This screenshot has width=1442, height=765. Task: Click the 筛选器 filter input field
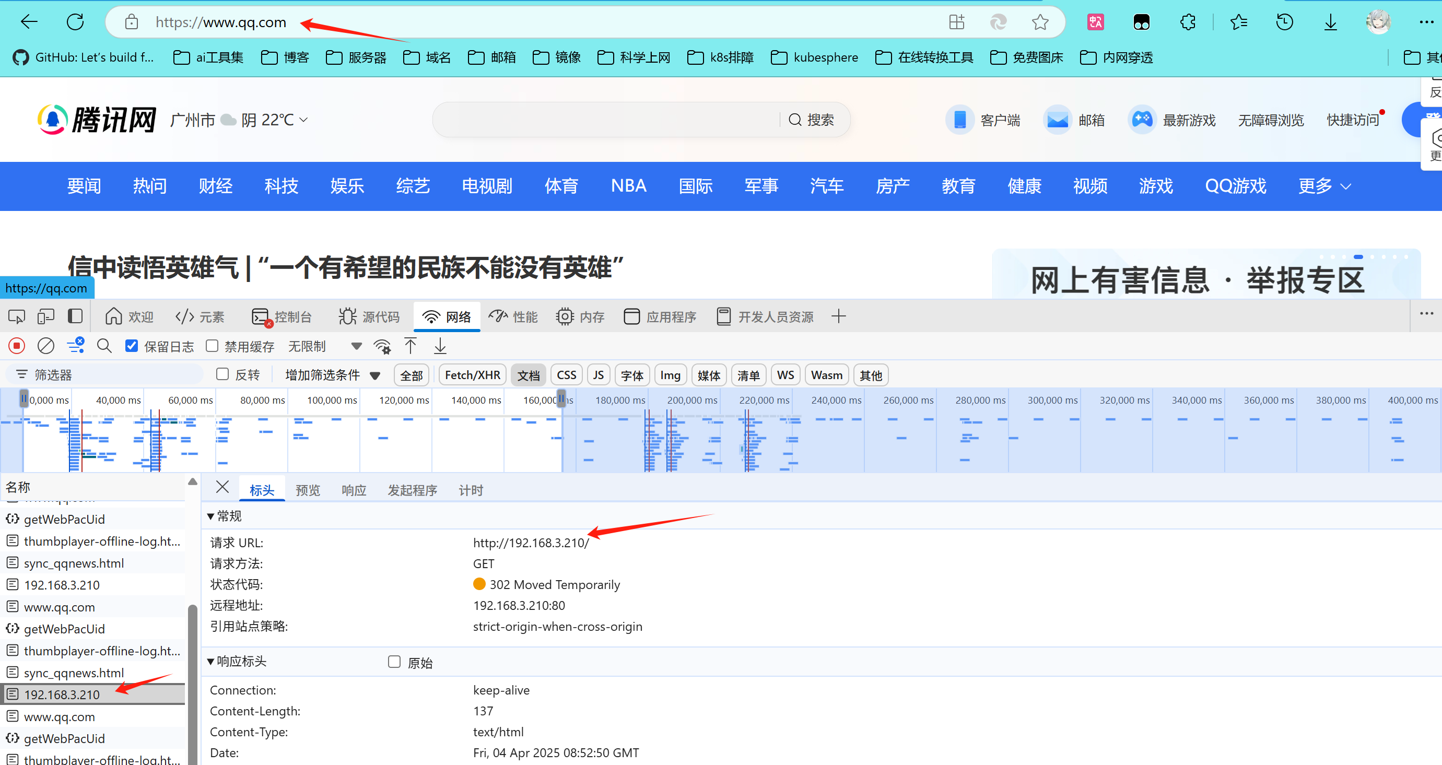(x=112, y=374)
